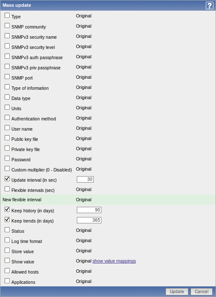Click the Update interval input field

[85, 180]
